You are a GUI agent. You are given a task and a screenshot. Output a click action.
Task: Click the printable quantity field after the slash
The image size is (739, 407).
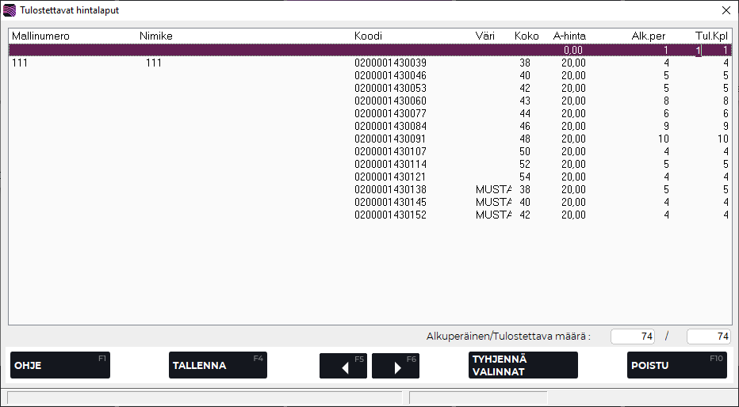[x=708, y=337]
